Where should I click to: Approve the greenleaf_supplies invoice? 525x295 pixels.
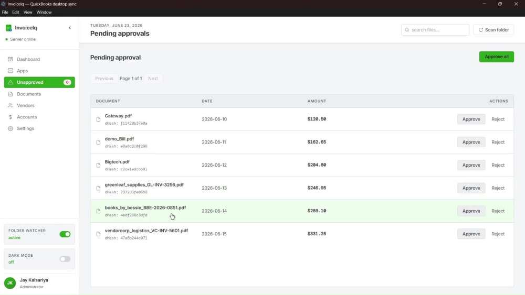[x=471, y=188]
